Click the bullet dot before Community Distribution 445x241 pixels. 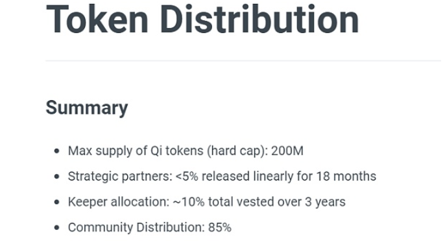[x=57, y=227]
